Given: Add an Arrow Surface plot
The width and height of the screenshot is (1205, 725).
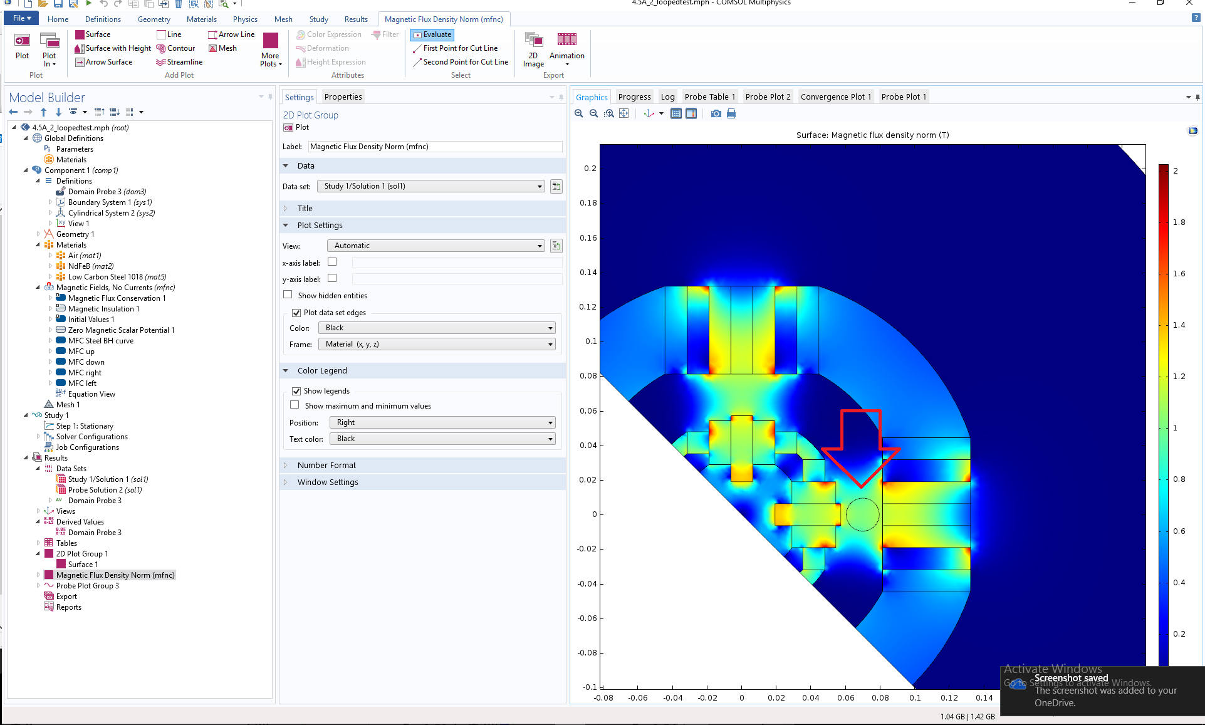Looking at the screenshot, I should point(104,62).
